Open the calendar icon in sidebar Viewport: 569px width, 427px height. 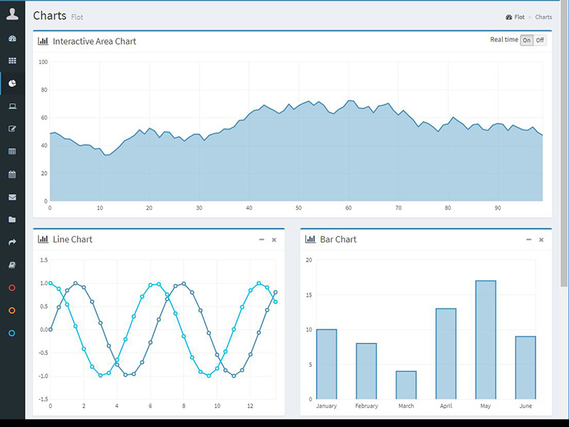point(12,174)
